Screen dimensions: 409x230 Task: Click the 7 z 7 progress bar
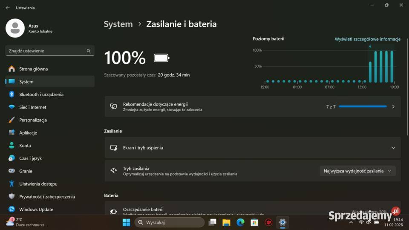point(363,106)
